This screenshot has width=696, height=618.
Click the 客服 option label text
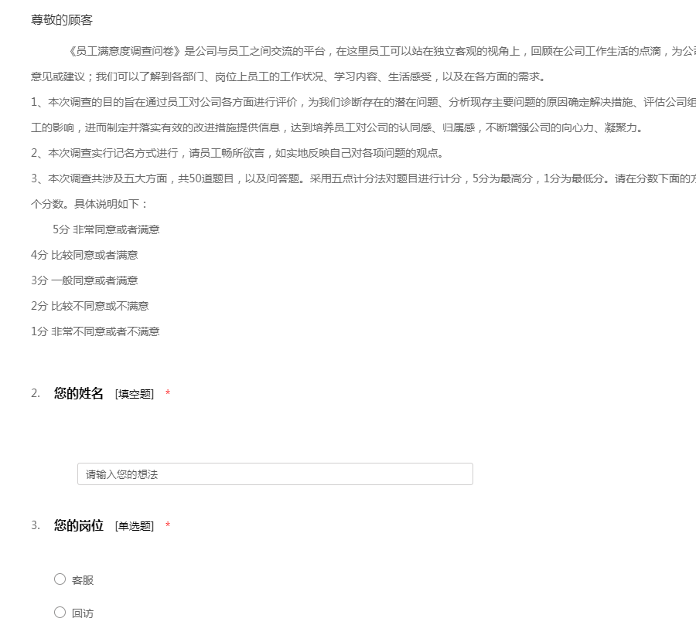(83, 580)
